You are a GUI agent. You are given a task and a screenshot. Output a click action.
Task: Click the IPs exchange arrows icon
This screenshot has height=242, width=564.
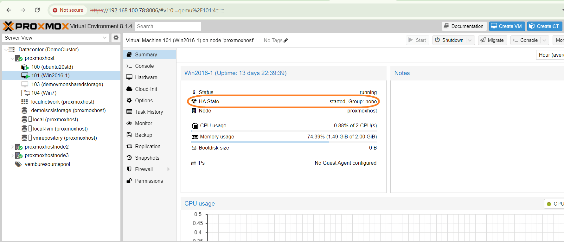193,163
